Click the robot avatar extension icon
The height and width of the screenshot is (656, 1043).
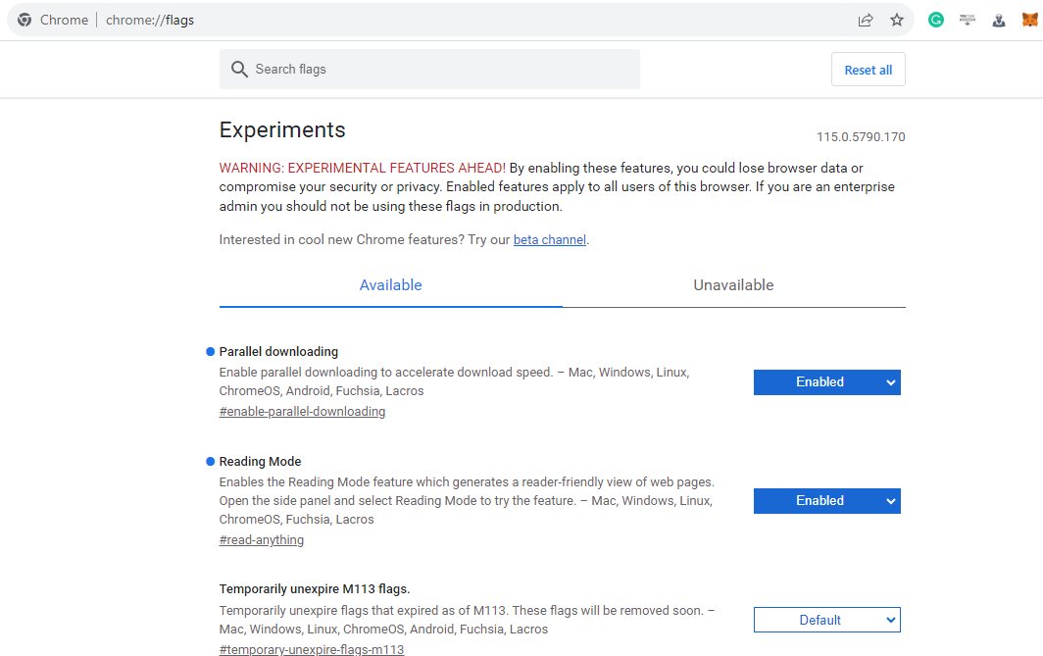click(x=999, y=20)
